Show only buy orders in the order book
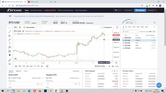 coord(117,71)
